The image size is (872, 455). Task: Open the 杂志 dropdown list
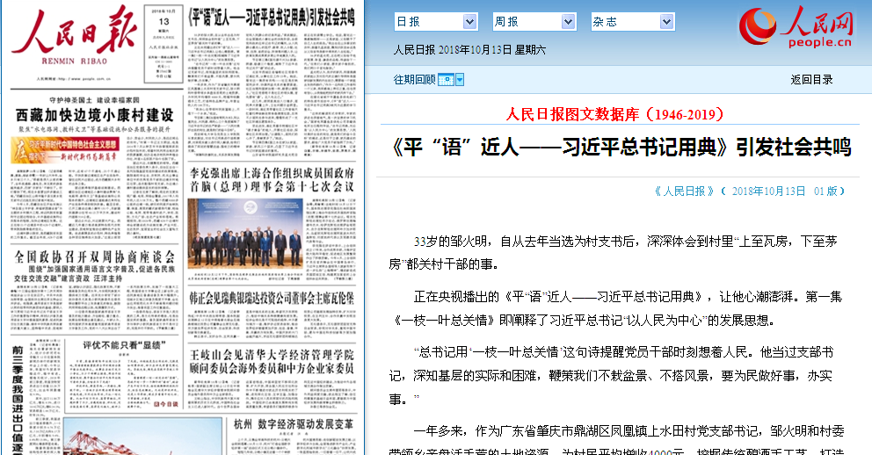[632, 22]
